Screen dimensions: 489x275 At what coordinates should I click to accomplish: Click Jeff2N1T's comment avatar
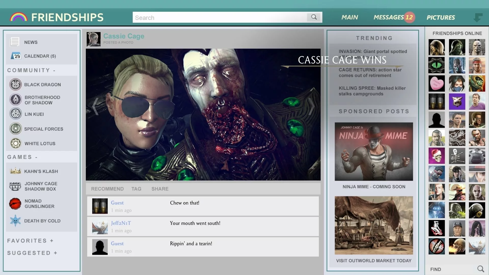pyautogui.click(x=100, y=226)
